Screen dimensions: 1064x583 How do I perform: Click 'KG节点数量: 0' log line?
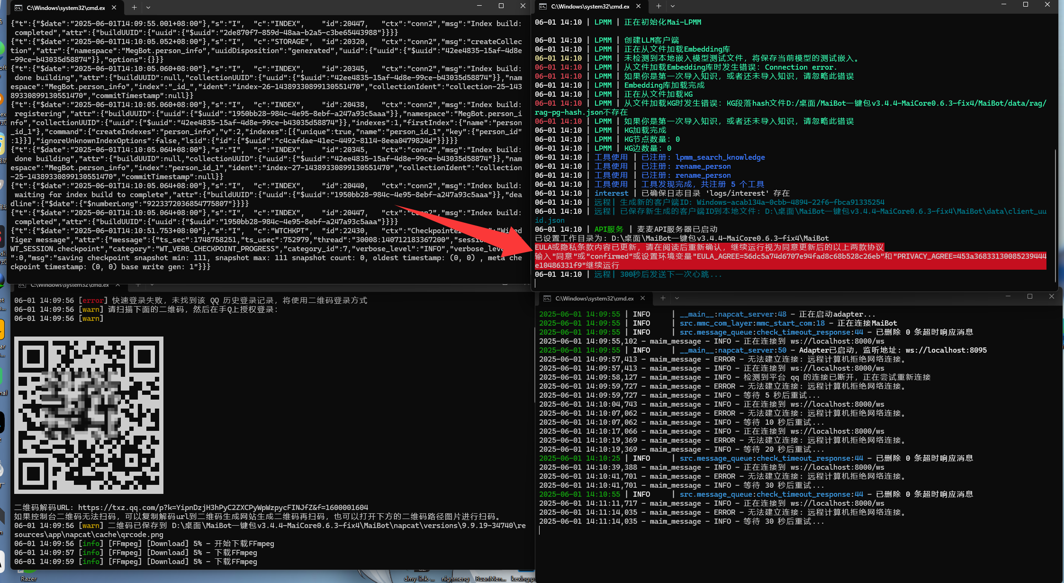click(607, 139)
